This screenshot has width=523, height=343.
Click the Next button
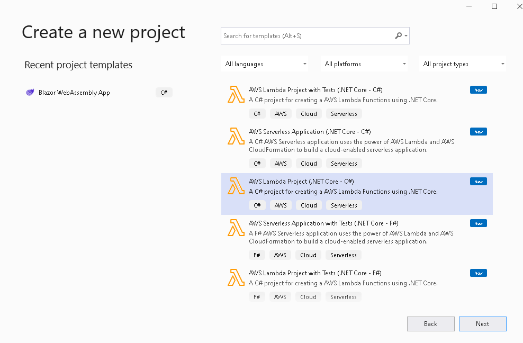tap(483, 324)
